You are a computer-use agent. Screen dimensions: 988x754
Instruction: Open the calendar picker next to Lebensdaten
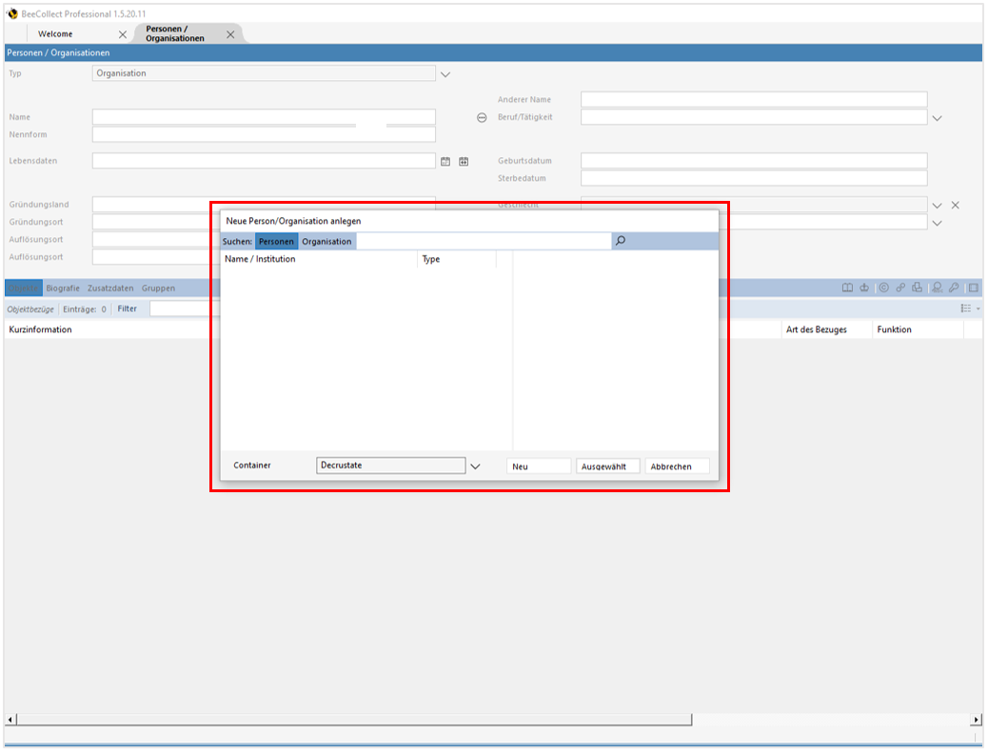(445, 161)
